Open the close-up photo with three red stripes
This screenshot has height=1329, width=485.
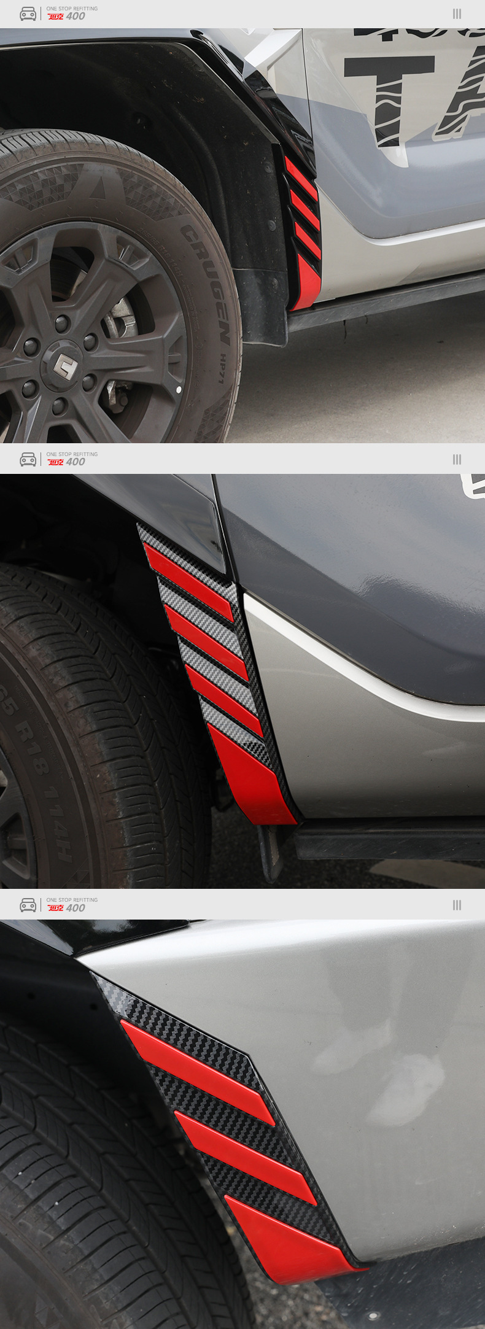click(243, 1124)
